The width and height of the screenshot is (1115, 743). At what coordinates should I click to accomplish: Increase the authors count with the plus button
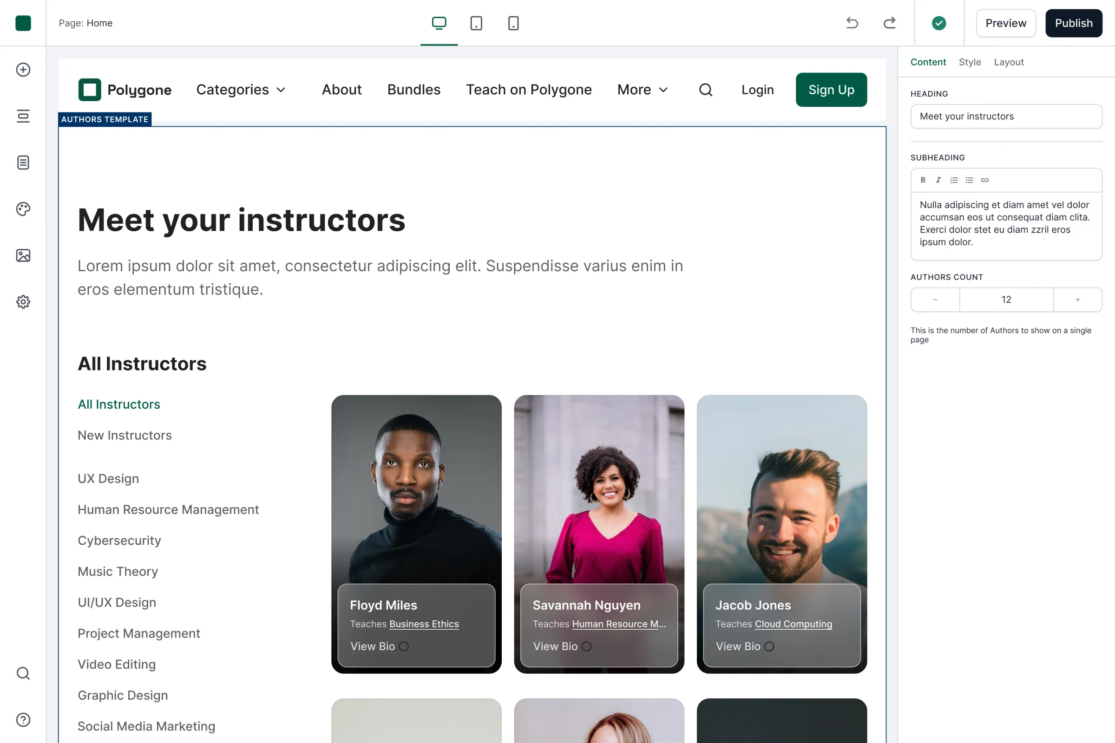coord(1077,300)
